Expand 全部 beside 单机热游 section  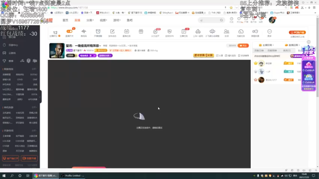[34, 107]
